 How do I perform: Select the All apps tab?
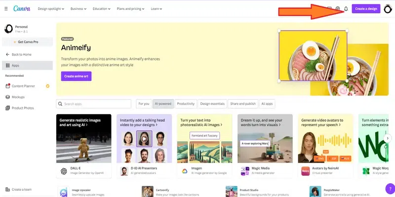(x=267, y=104)
